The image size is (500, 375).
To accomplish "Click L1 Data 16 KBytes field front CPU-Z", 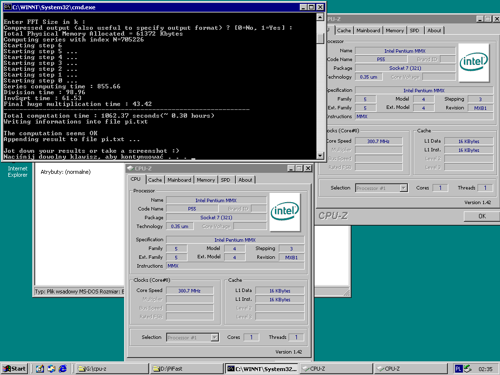I will (280, 291).
